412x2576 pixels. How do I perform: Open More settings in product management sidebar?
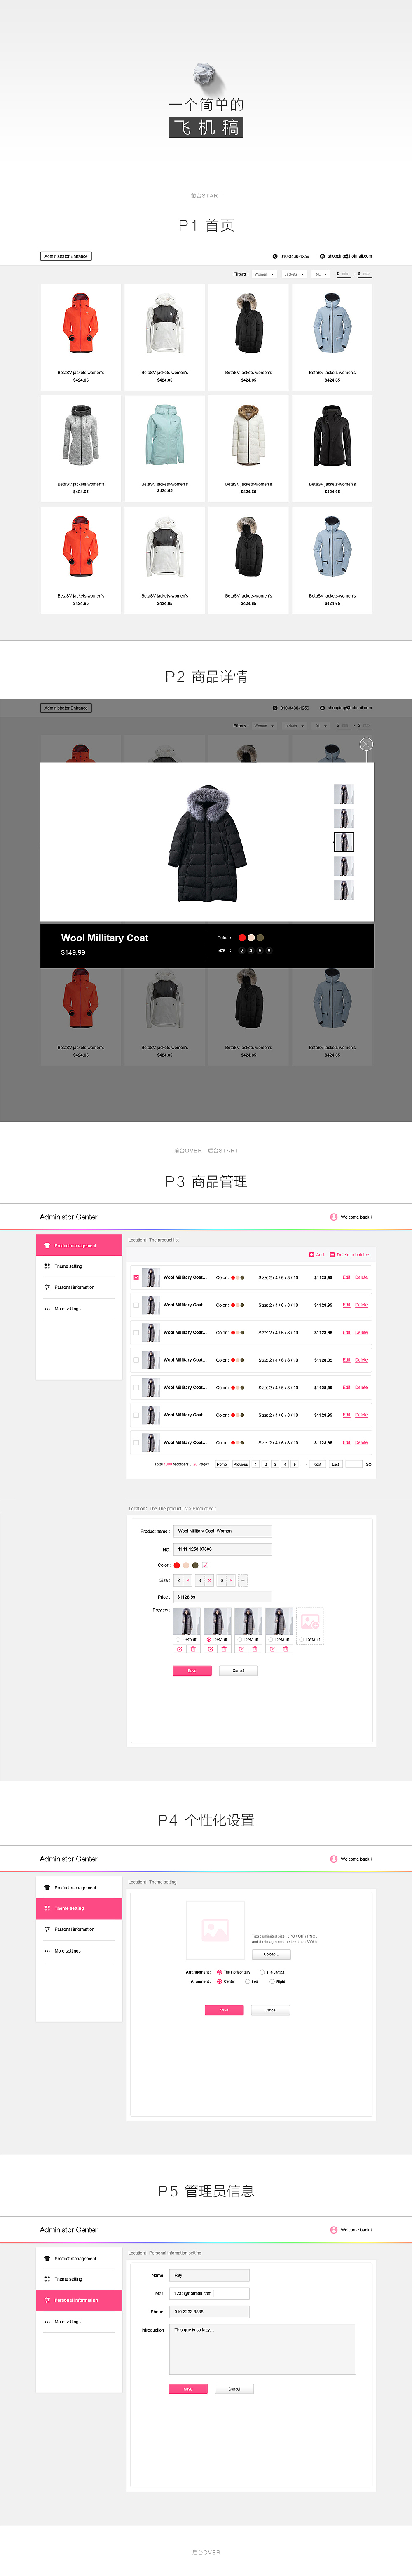coord(79,1309)
